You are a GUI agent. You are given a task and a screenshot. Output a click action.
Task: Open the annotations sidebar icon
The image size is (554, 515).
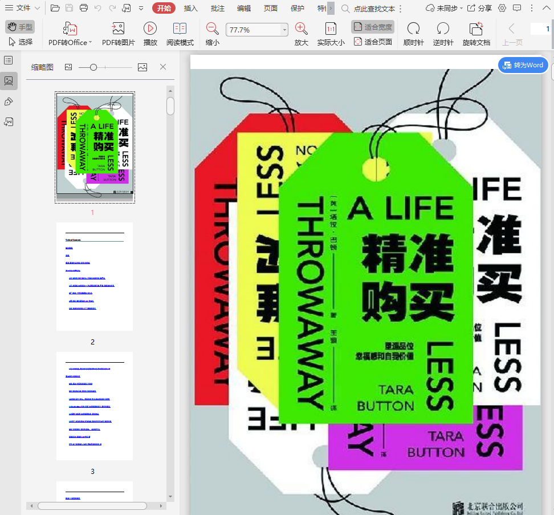[9, 102]
